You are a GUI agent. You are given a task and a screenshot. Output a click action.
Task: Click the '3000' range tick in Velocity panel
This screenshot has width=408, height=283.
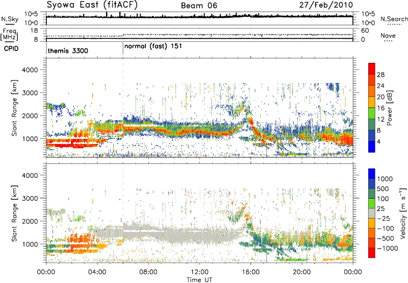point(30,198)
